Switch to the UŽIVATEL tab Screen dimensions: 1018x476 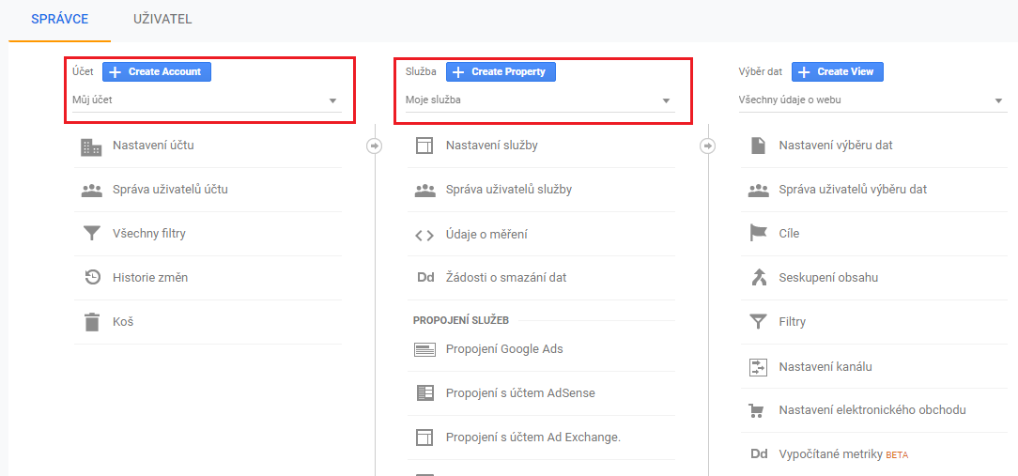(x=162, y=20)
